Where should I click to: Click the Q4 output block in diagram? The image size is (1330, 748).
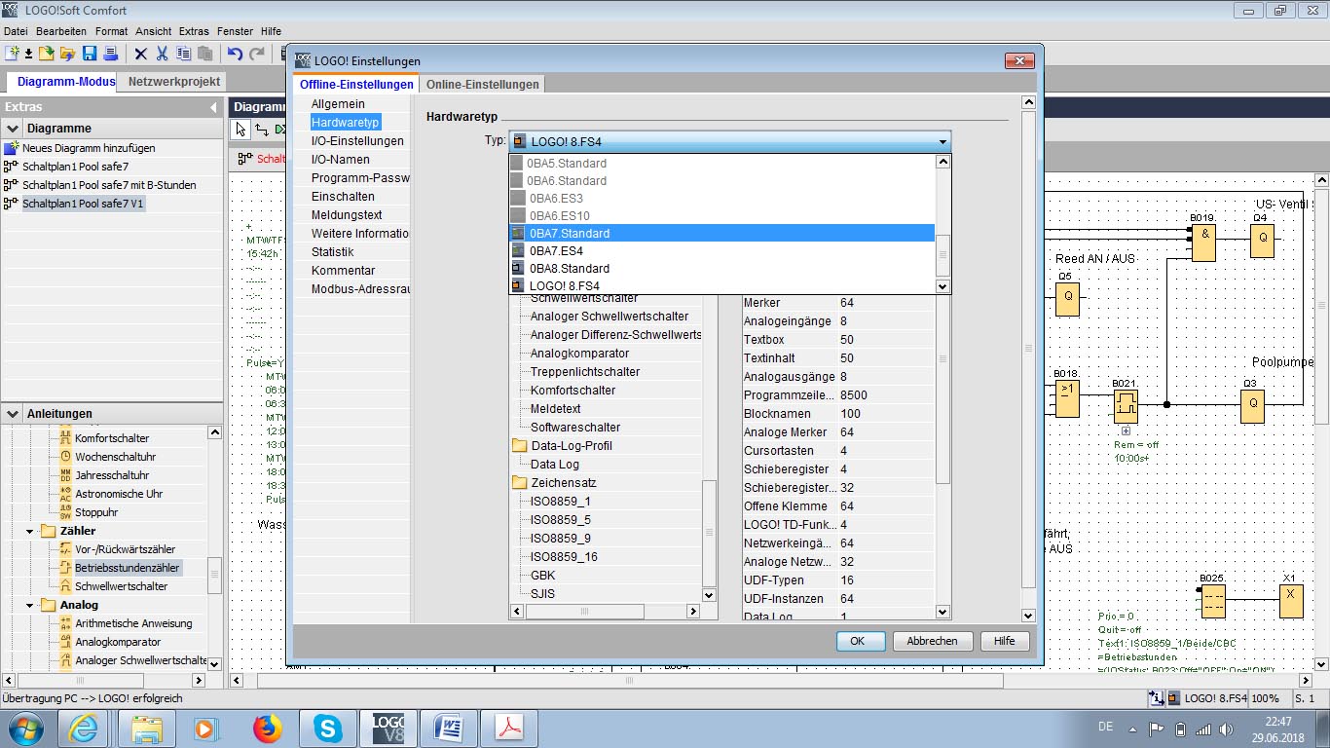(x=1262, y=240)
